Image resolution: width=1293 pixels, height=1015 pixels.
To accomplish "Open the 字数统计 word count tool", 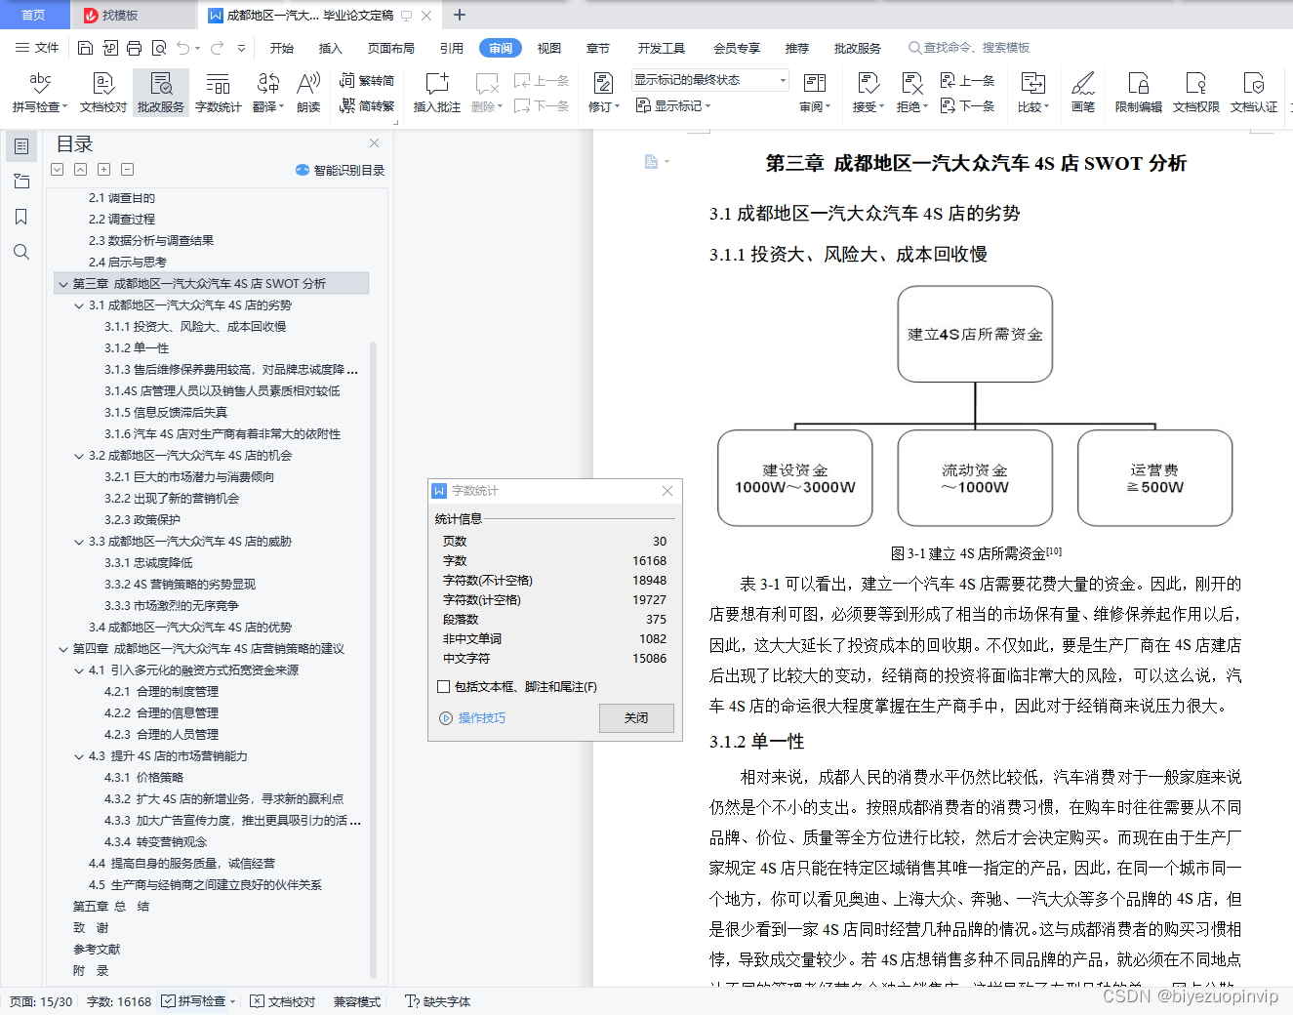I will tap(218, 93).
